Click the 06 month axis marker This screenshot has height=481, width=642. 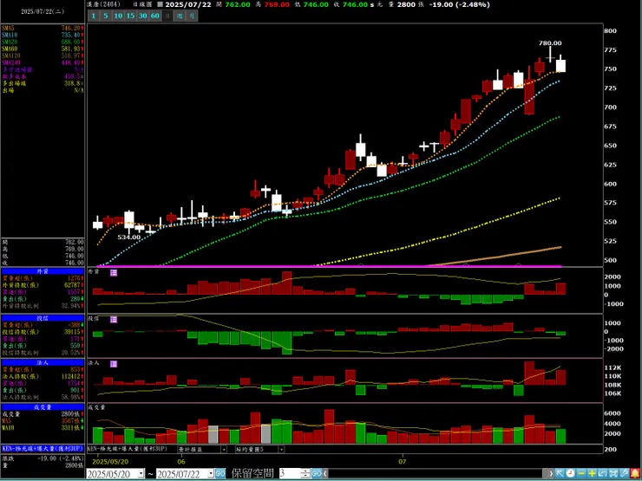click(x=181, y=461)
